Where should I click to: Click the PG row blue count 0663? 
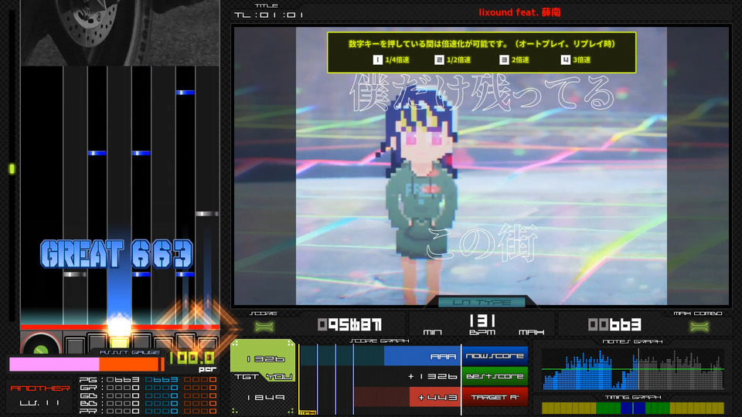coord(162,380)
